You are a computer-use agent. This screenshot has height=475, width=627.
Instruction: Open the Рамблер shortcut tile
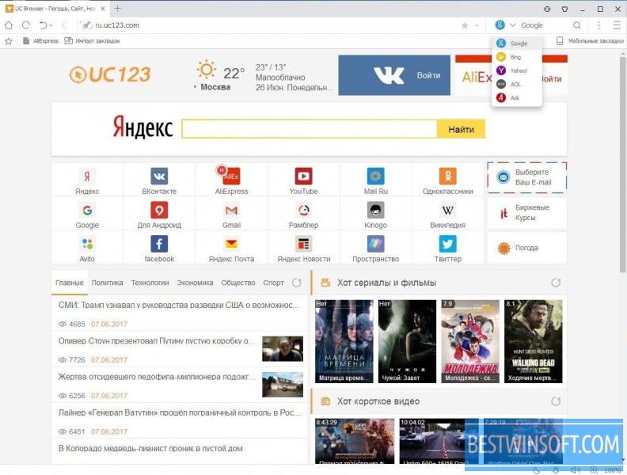click(x=303, y=214)
